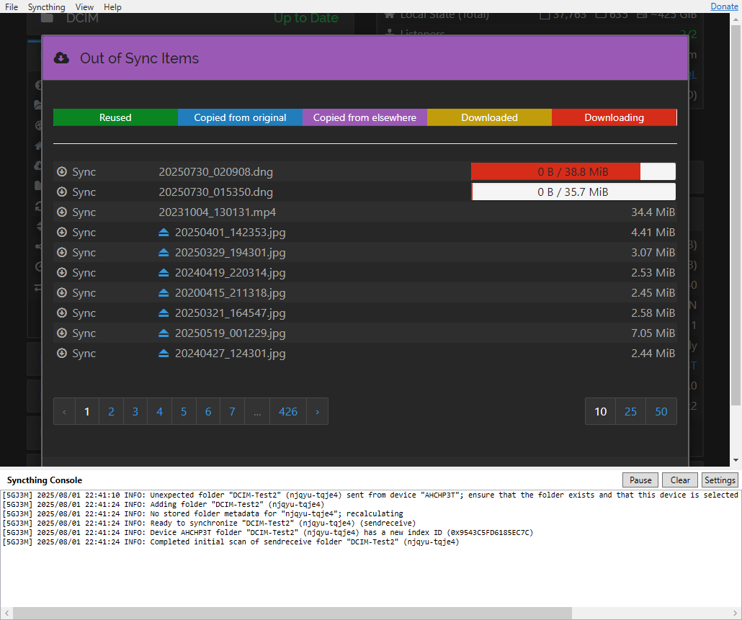Show 10 items per page

[x=601, y=411]
